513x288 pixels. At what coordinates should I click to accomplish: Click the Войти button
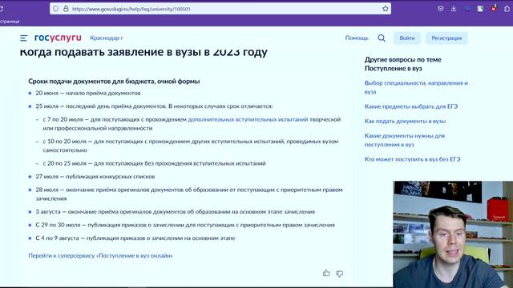(x=407, y=38)
